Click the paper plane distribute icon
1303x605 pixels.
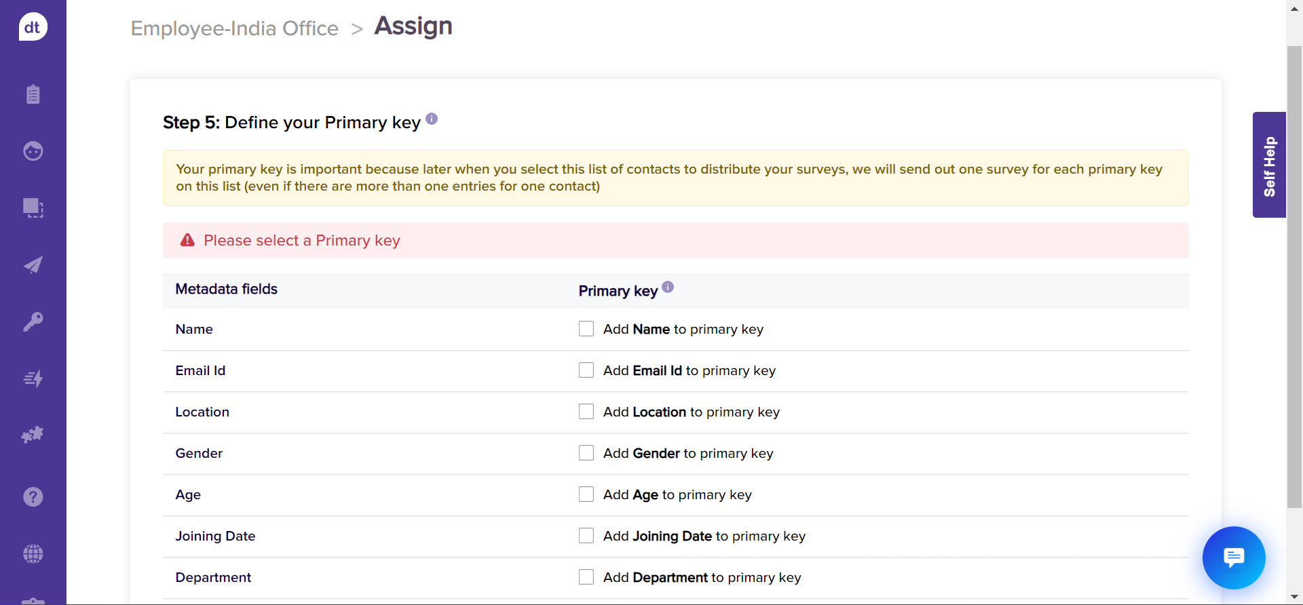[x=33, y=265]
